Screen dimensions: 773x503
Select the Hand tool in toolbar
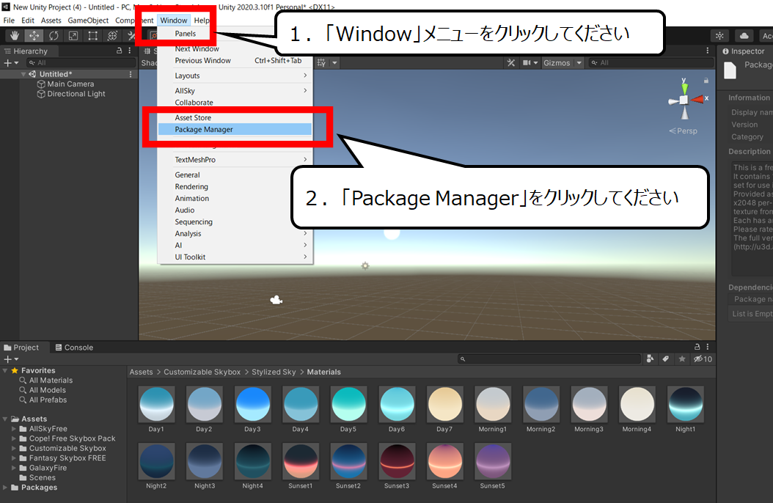[15, 35]
